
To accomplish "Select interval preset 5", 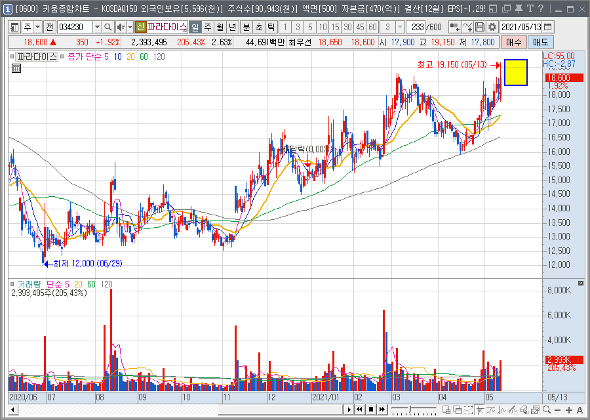I will point(310,27).
